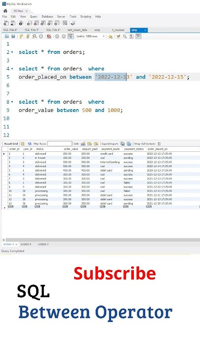Click the stop execution icon
The width and height of the screenshot is (200, 356).
pos(41,36)
